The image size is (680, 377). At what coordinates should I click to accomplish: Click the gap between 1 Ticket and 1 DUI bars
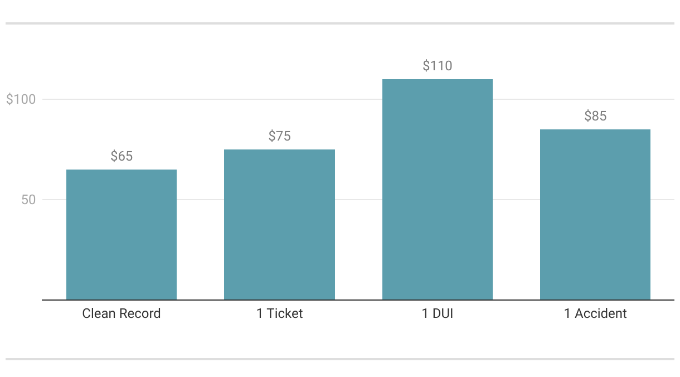(x=358, y=251)
